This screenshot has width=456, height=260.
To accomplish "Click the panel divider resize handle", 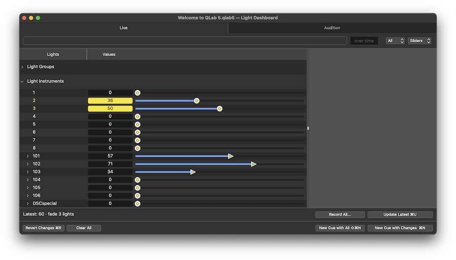I will (308, 128).
